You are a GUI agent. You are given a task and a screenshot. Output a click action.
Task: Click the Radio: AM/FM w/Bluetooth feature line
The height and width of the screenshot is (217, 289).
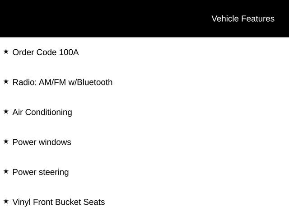coord(62,82)
